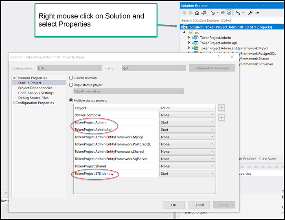Open the dropdown arrow next to hierarchy view icon
The width and height of the screenshot is (285, 220).
(x=243, y=13)
